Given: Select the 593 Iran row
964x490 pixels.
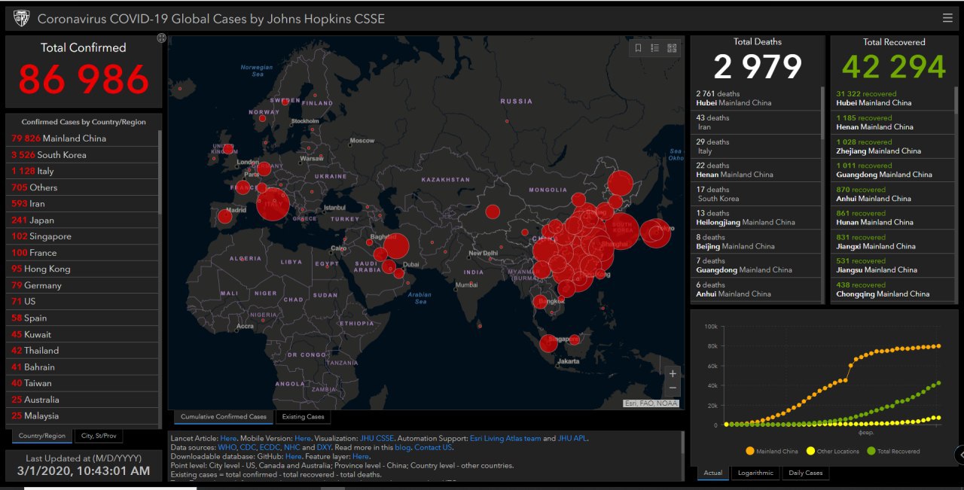Looking at the screenshot, I should tap(83, 203).
